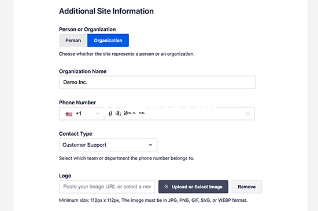Remove the logo image

[247, 187]
